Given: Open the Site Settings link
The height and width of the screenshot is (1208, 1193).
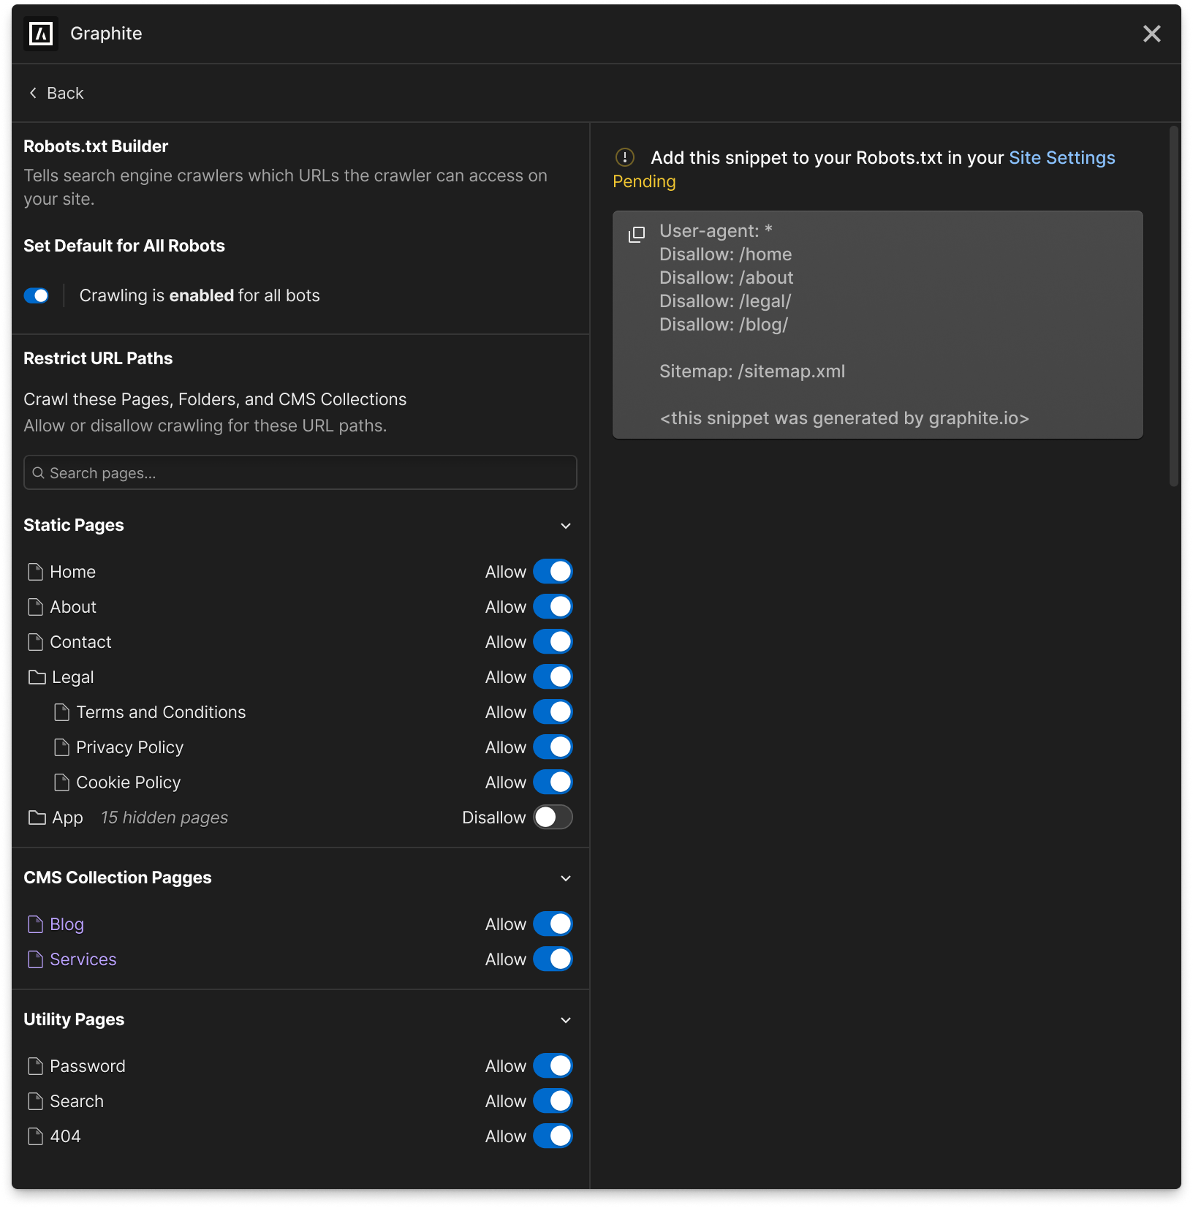Looking at the screenshot, I should 1062,158.
